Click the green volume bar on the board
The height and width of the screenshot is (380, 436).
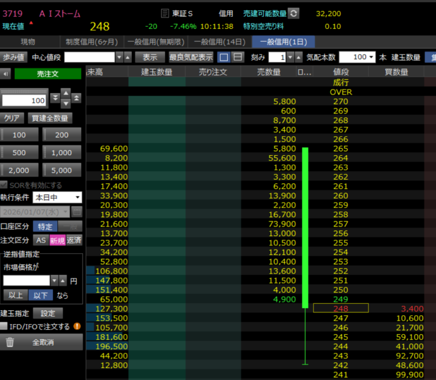coord(305,227)
